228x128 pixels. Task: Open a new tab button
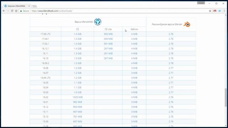(35, 6)
